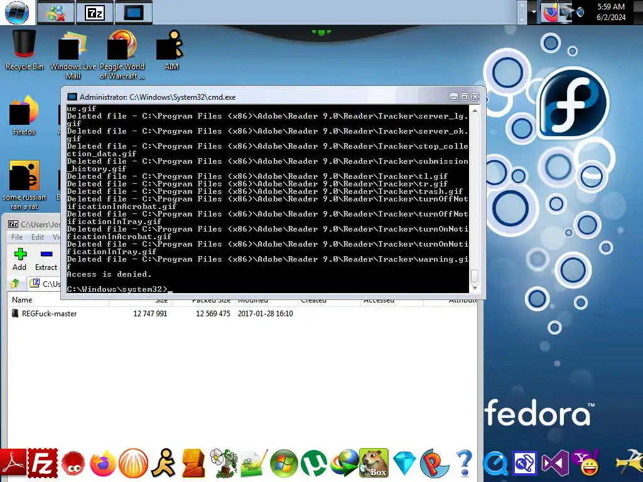Click the C:\Windows\system32> prompt line

pos(119,289)
